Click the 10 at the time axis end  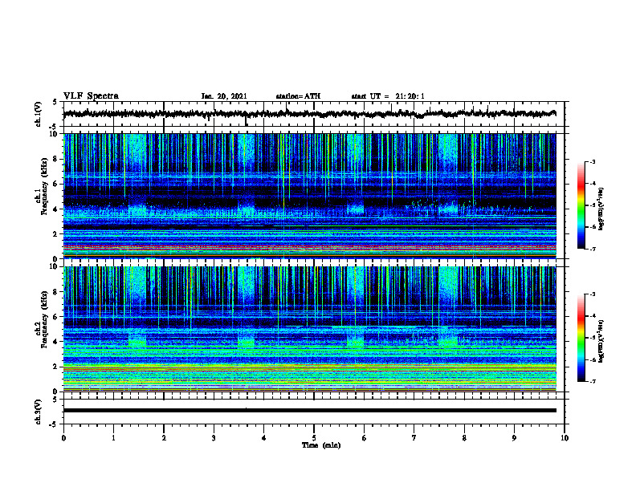(x=565, y=438)
